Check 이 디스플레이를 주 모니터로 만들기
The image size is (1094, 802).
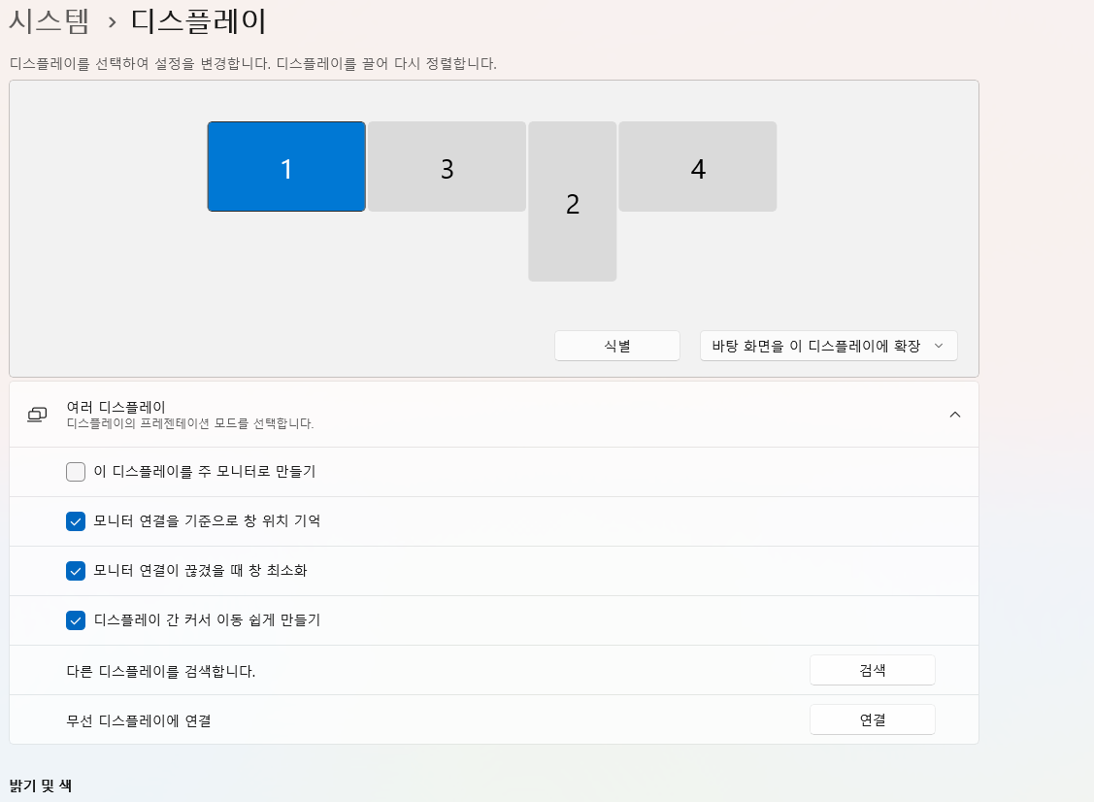pyautogui.click(x=75, y=472)
